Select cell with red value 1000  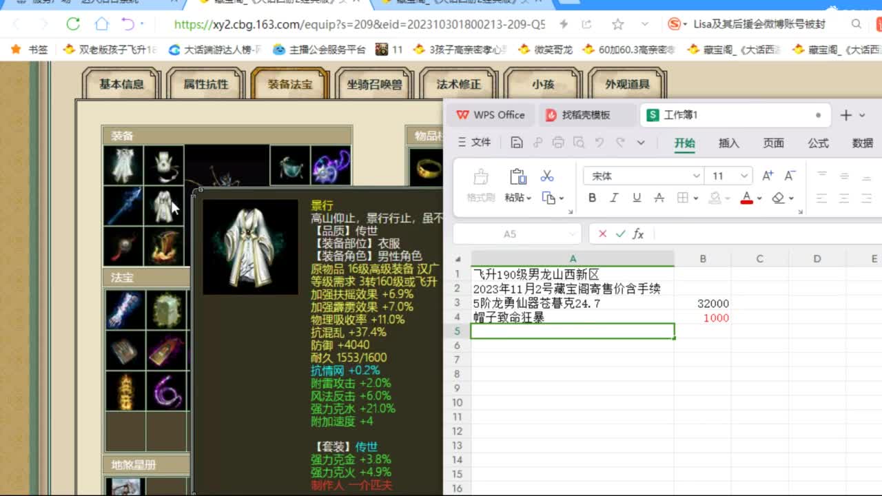(x=703, y=318)
